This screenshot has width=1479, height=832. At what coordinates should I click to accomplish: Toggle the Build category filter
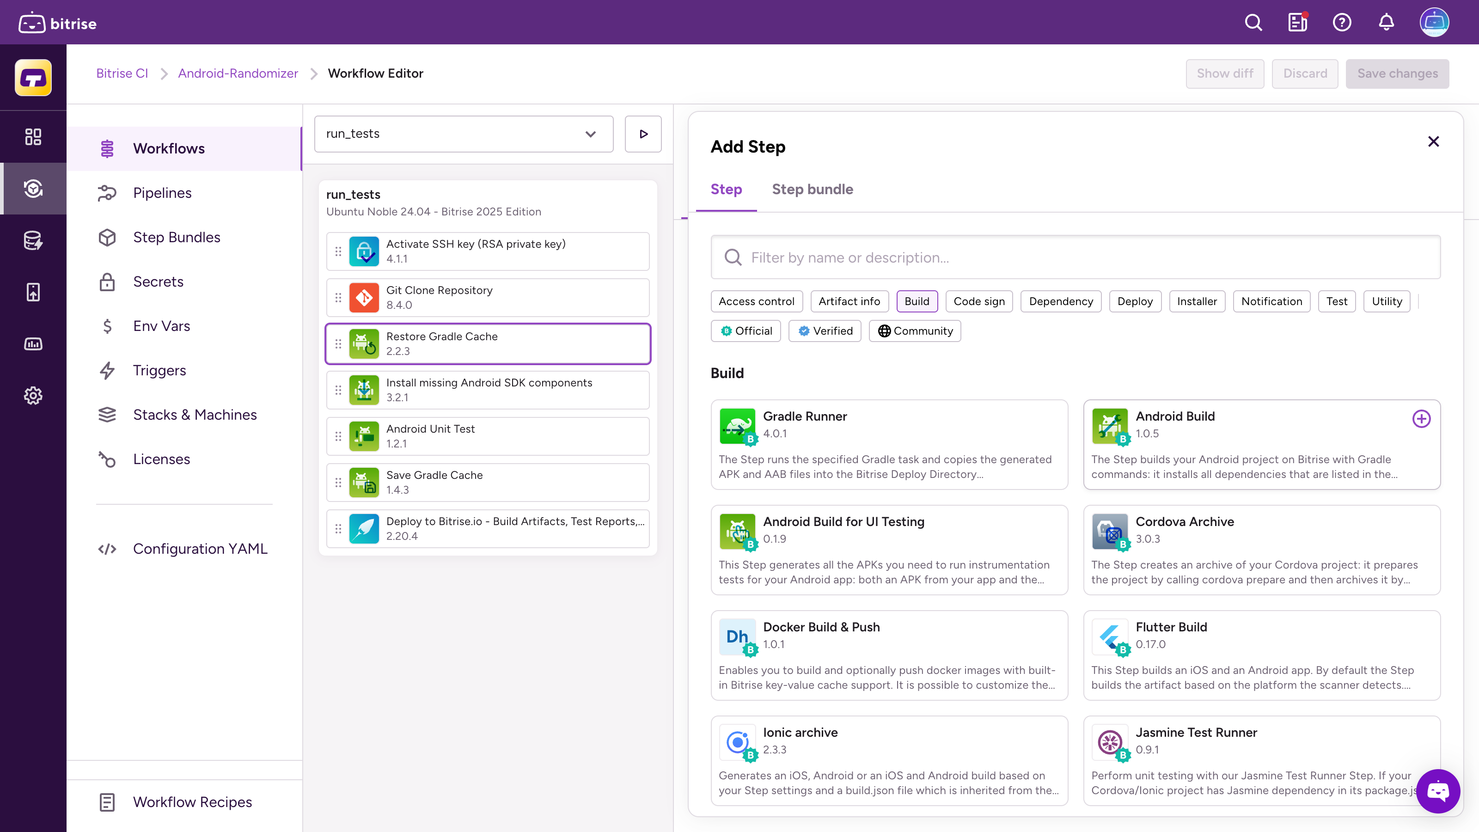pos(917,301)
